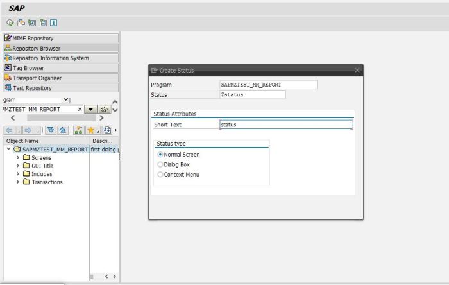
Task: Click the refresh object list icon
Action: 106,130
